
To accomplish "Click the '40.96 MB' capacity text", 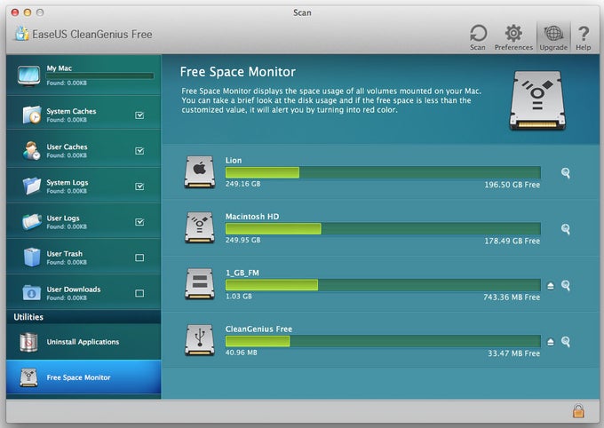I will tap(241, 353).
